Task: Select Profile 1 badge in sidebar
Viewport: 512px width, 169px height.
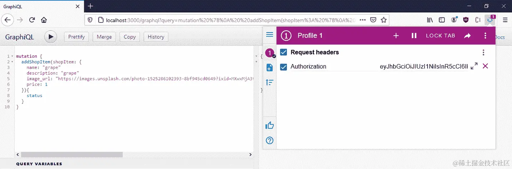Action: 270,53
